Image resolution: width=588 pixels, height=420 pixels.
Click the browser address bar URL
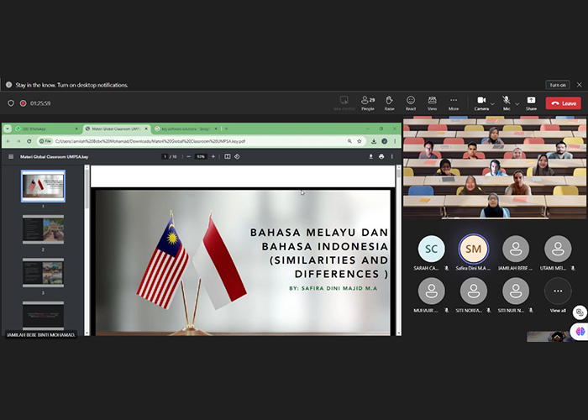(150, 141)
